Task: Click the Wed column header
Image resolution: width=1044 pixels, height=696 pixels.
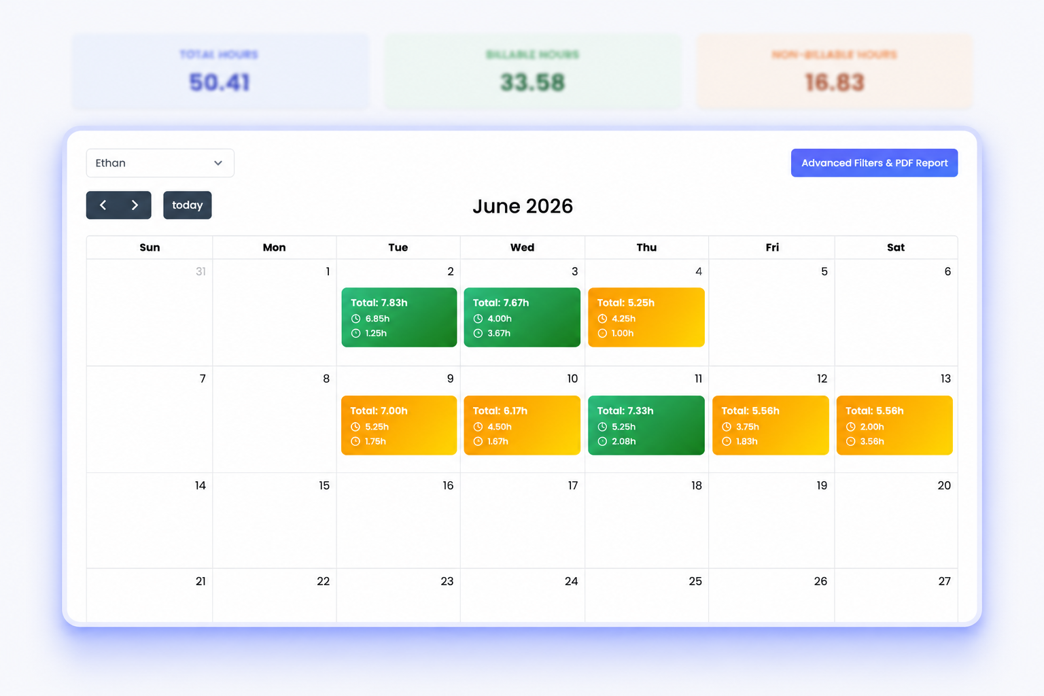Action: [523, 247]
